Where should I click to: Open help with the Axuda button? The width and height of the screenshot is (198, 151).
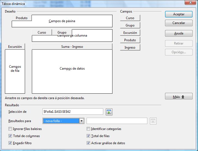(179, 34)
